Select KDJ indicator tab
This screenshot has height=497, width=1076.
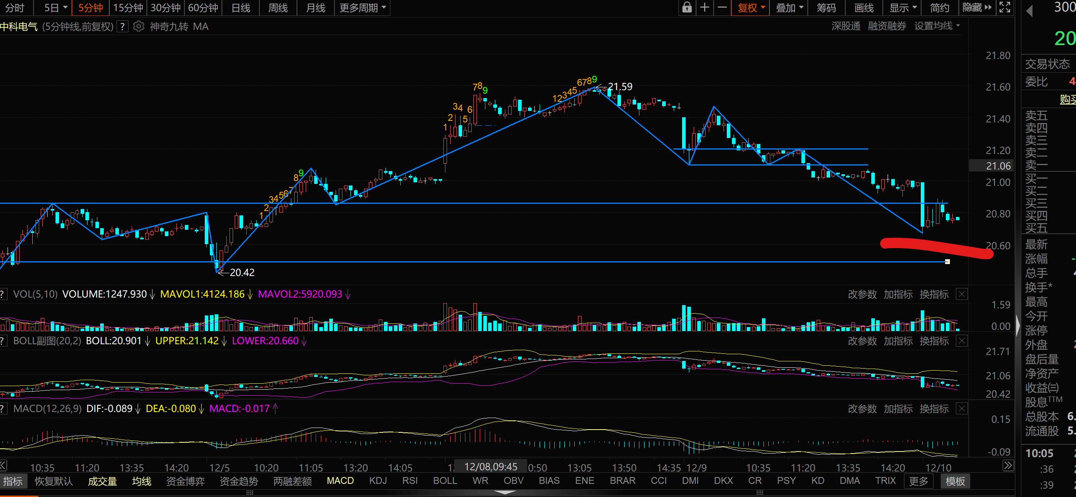pyautogui.click(x=378, y=481)
